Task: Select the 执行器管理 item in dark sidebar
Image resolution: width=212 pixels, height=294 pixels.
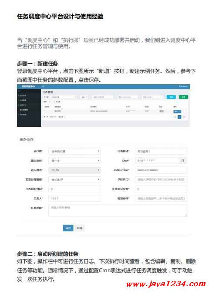Action: [24, 109]
